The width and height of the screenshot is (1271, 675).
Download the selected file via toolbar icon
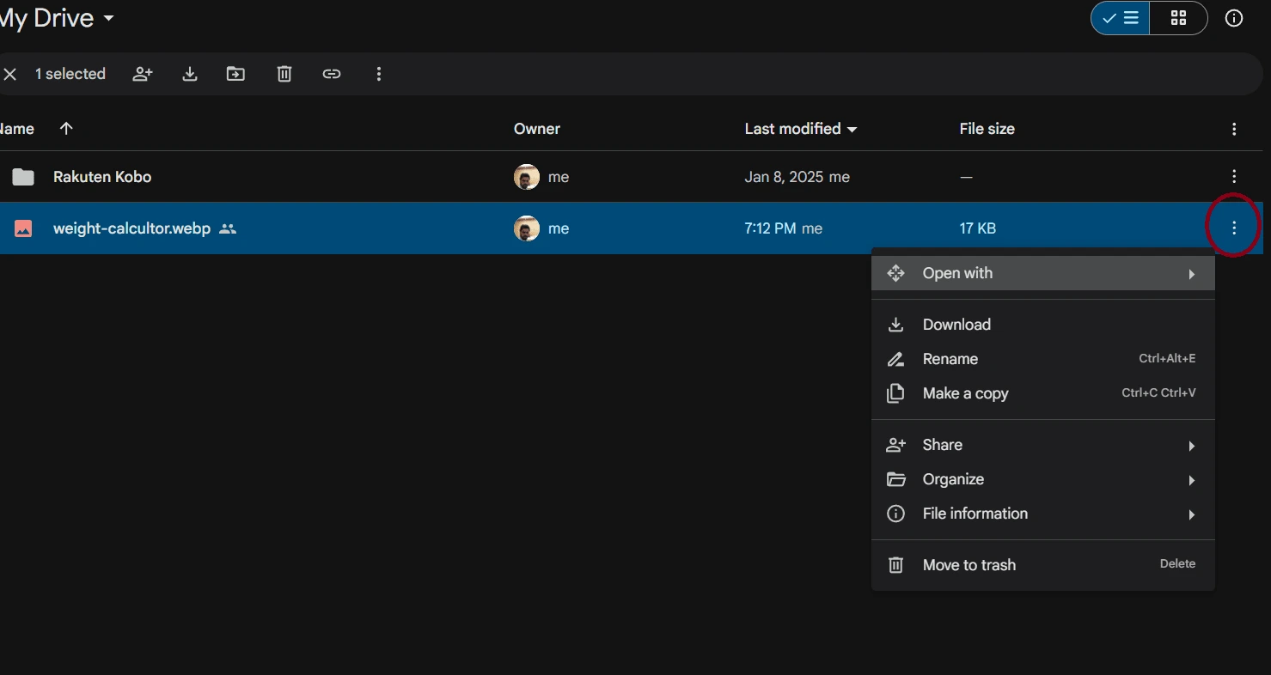pos(189,74)
